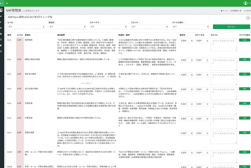Open the 適合性 filter dropdown
The image size is (251, 168).
67,27
